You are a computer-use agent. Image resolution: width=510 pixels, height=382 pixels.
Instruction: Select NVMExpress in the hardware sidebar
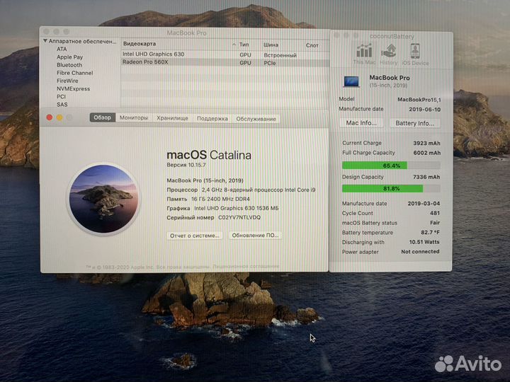(x=73, y=88)
